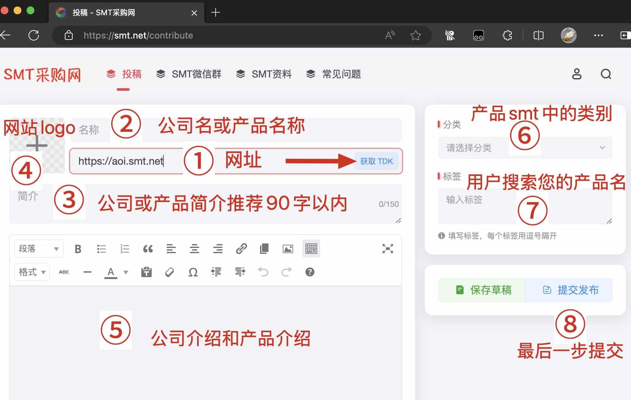Click the SMT采购网 site logo
631x400 pixels.
42,75
